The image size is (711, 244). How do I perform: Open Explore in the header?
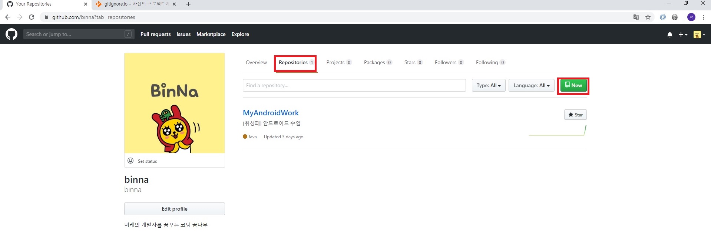pyautogui.click(x=240, y=34)
